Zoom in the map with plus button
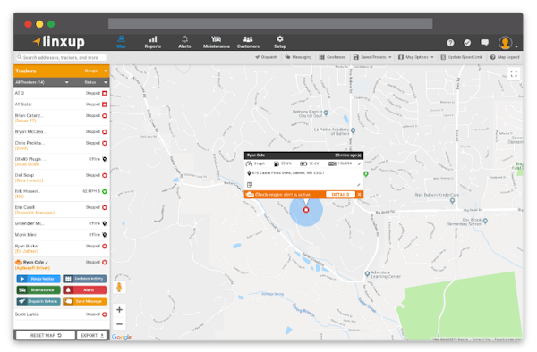This screenshot has width=537, height=352. (x=119, y=310)
